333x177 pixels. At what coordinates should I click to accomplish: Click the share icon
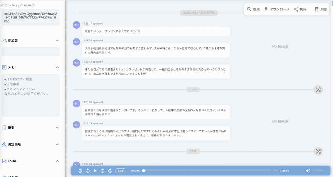point(296,9)
